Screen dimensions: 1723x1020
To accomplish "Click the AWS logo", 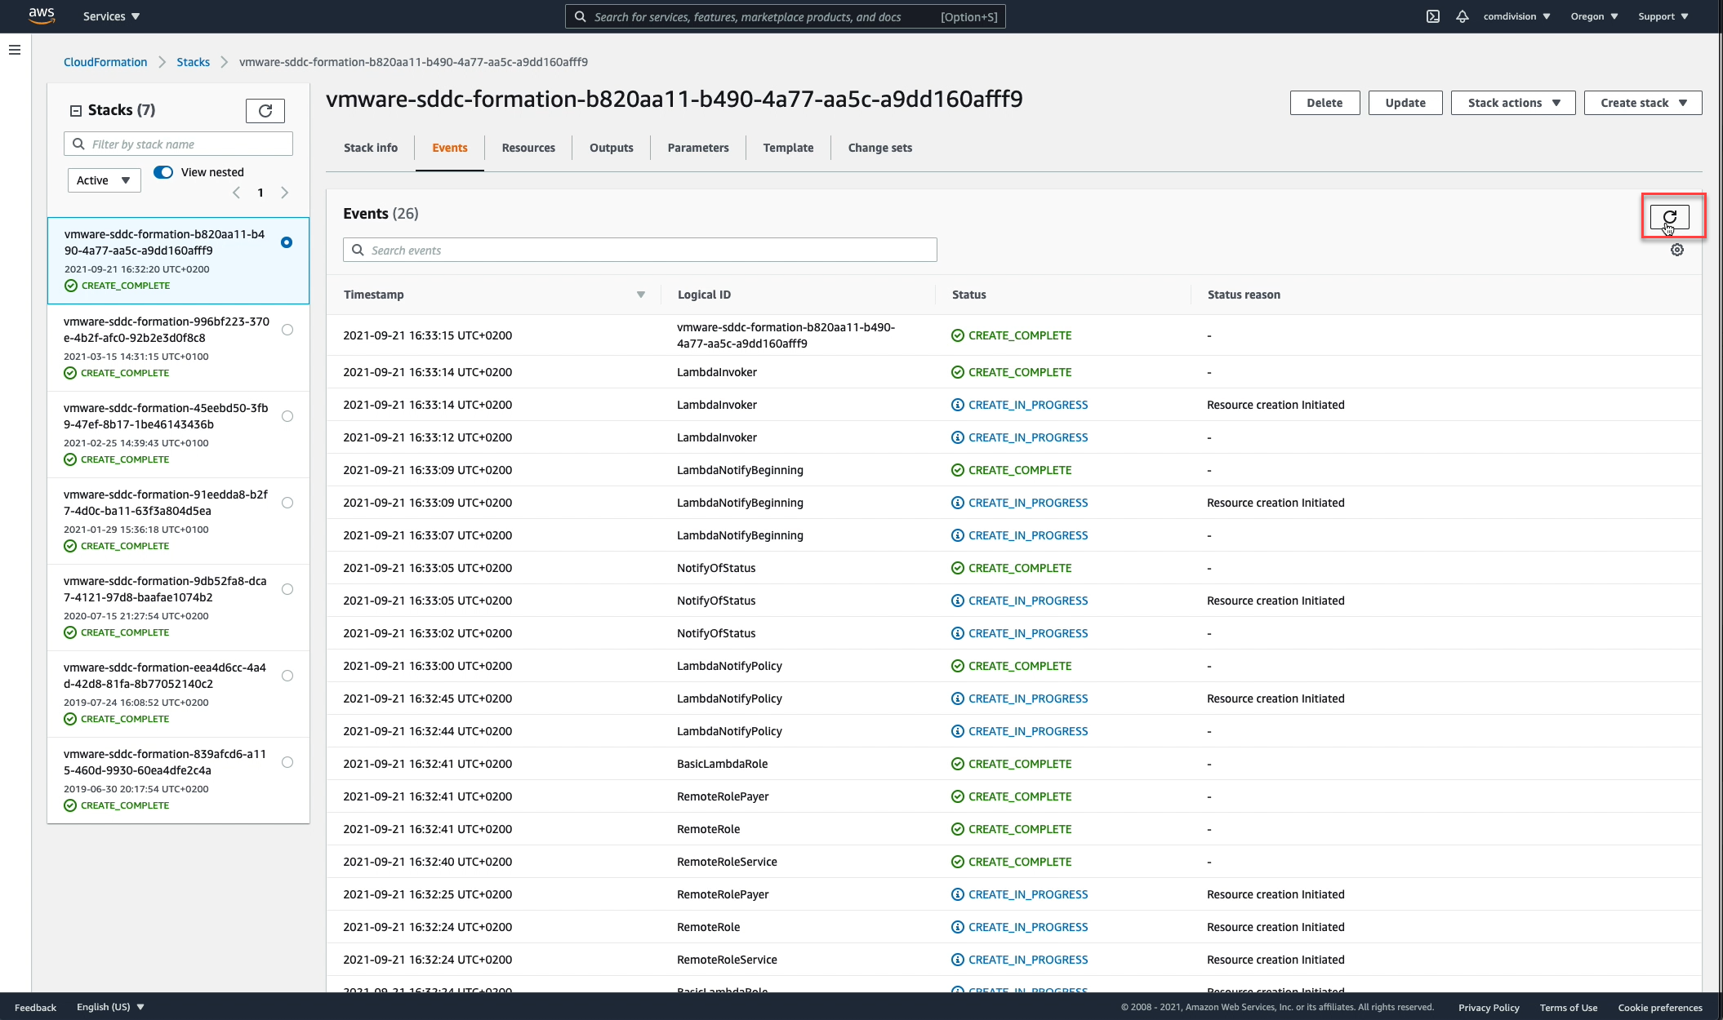I will click(41, 16).
